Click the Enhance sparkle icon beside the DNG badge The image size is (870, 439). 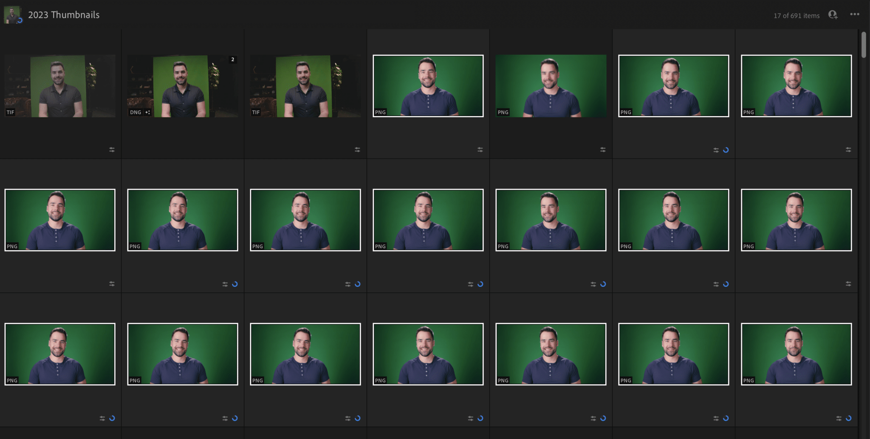coord(147,112)
